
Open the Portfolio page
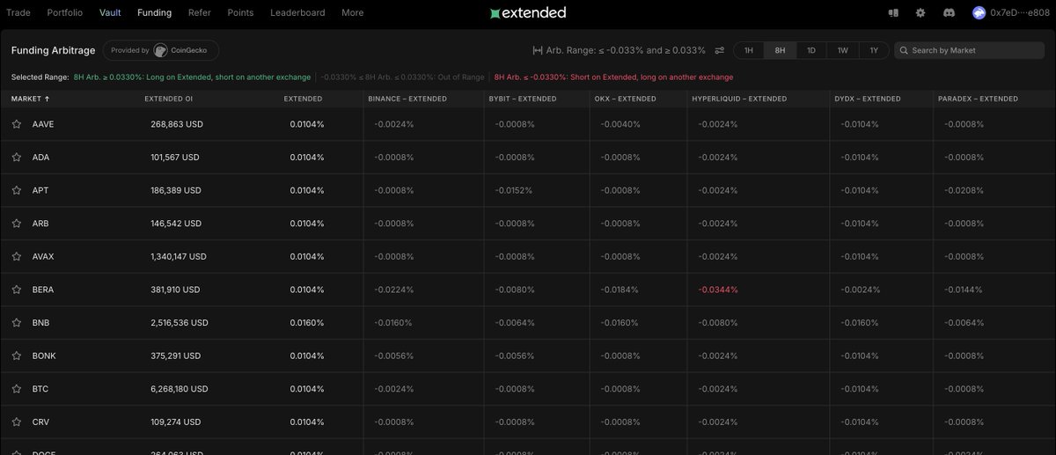(x=65, y=13)
